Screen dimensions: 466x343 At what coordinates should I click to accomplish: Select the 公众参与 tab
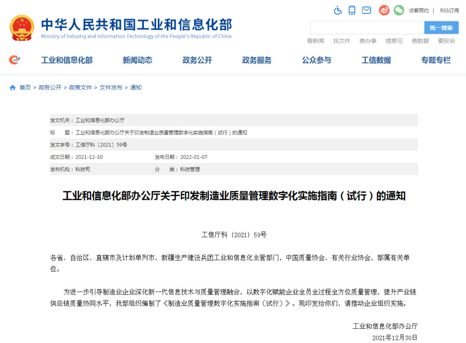[x=317, y=60]
